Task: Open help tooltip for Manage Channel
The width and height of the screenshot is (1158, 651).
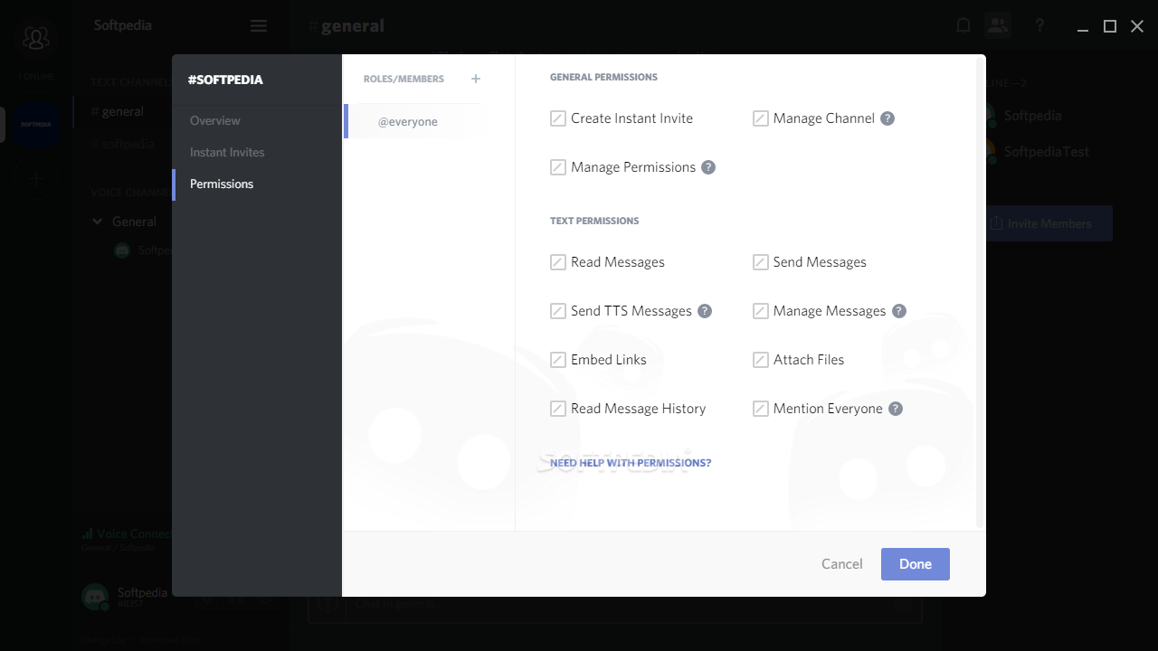Action: click(887, 118)
